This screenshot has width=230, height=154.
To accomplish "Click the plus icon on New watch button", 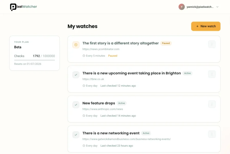I will (197, 26).
